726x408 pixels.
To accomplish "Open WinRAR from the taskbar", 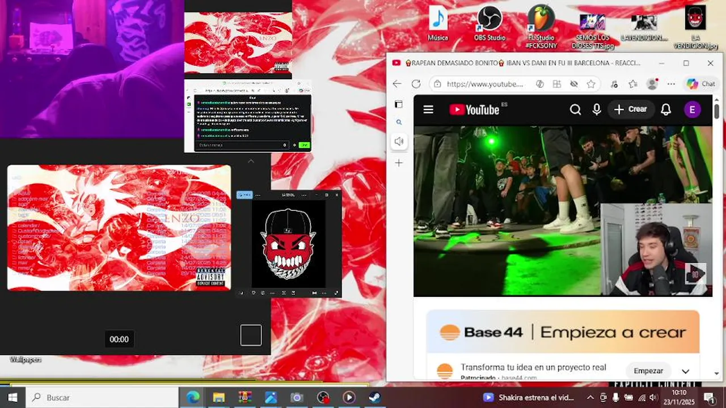I will point(245,397).
